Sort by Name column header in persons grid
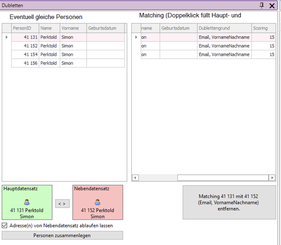Screen dimensions: 281x245 tap(49, 28)
